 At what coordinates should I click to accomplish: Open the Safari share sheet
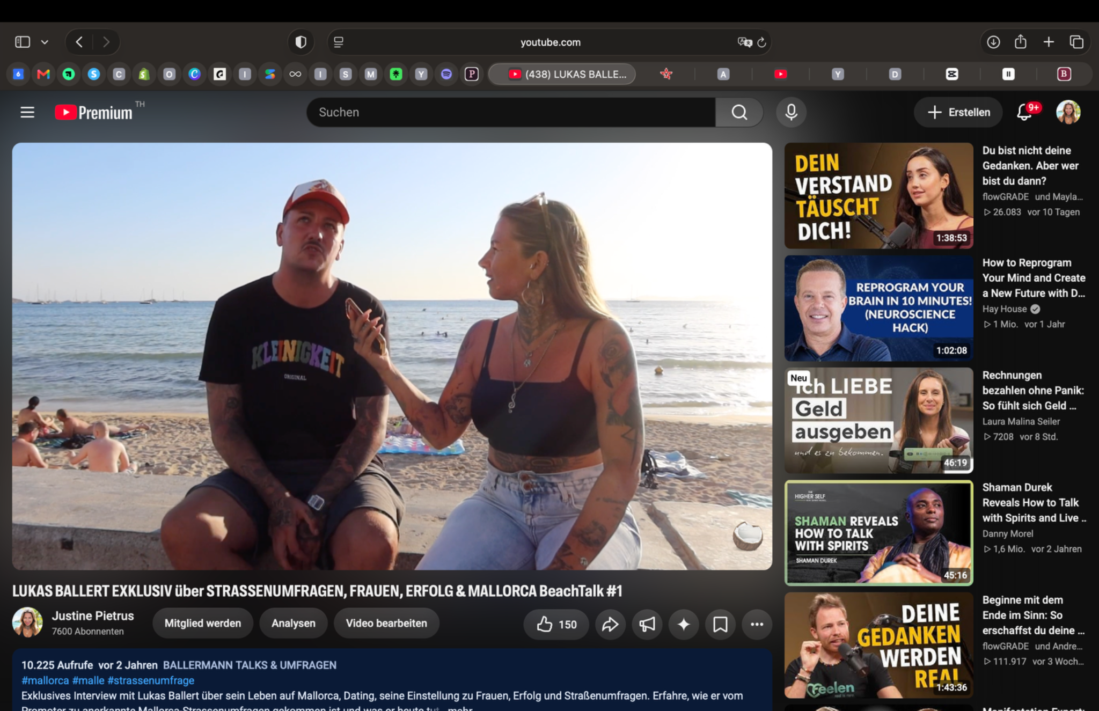tap(1021, 42)
